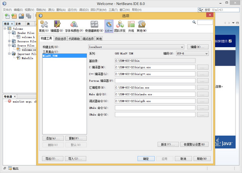Click New File toolbar icon in NetBeans
242x173 pixels.
click(x=7, y=16)
